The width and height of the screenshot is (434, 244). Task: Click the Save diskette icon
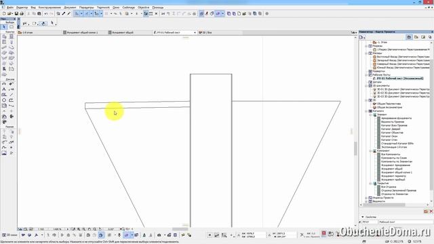pyautogui.click(x=16, y=14)
